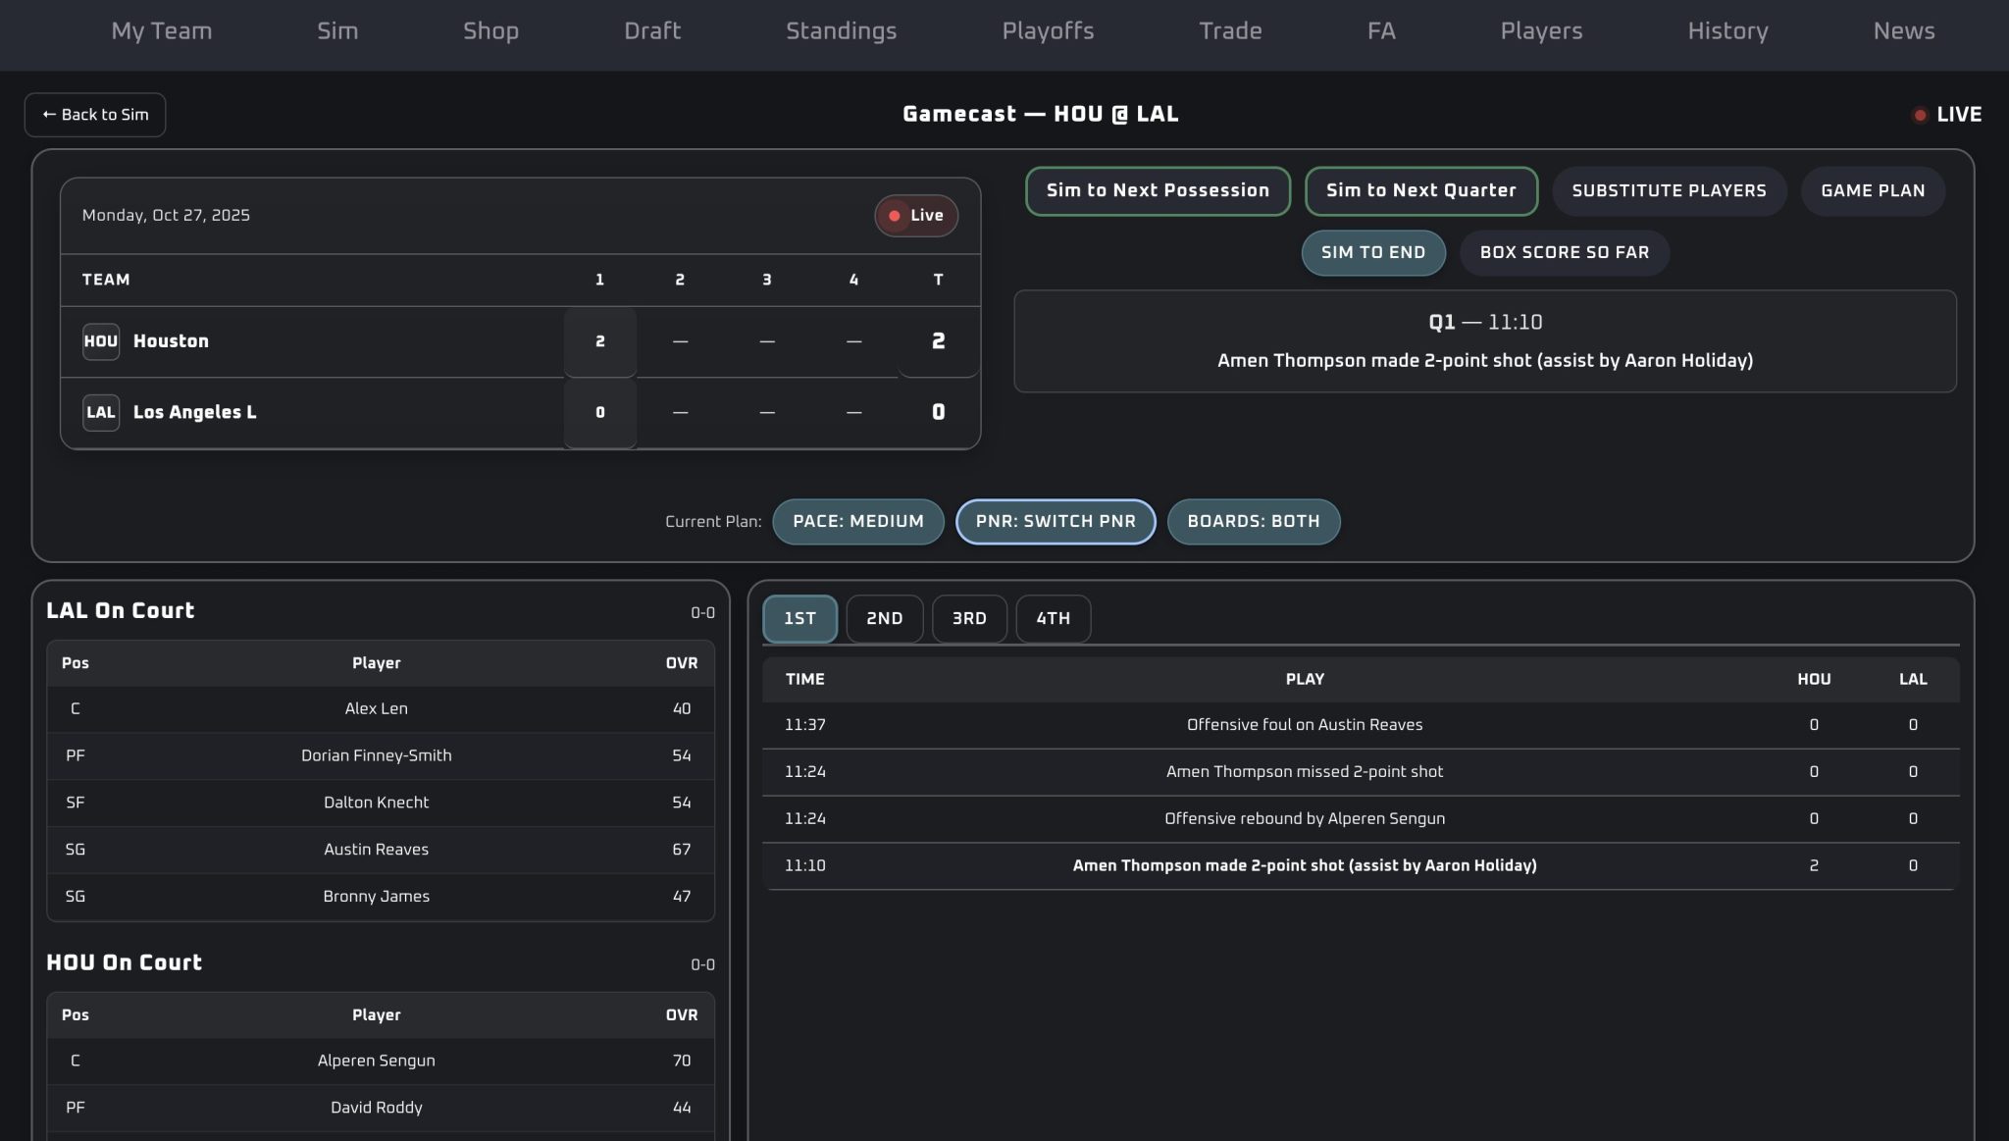Click the red Live indicator pill
2009x1141 pixels.
(x=915, y=216)
